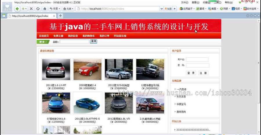Image resolution: width=261 pixels, height=135 pixels.
Task: Open the 通用别克 brand link
Action: click(x=181, y=112)
